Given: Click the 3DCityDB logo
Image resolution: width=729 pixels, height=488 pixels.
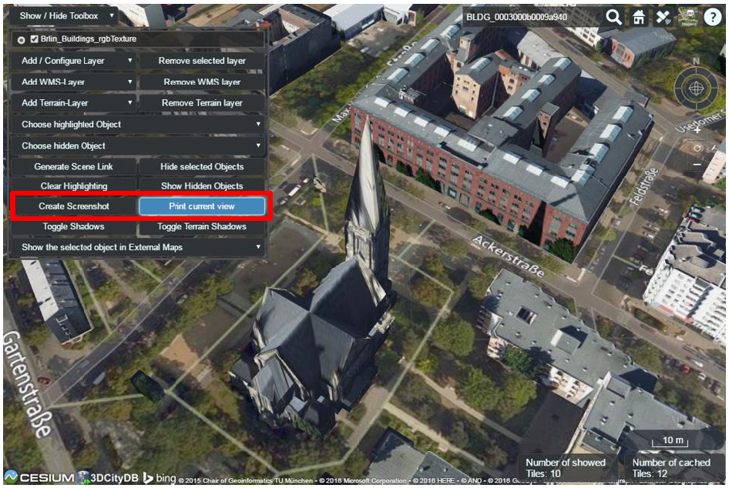Looking at the screenshot, I should pyautogui.click(x=109, y=477).
